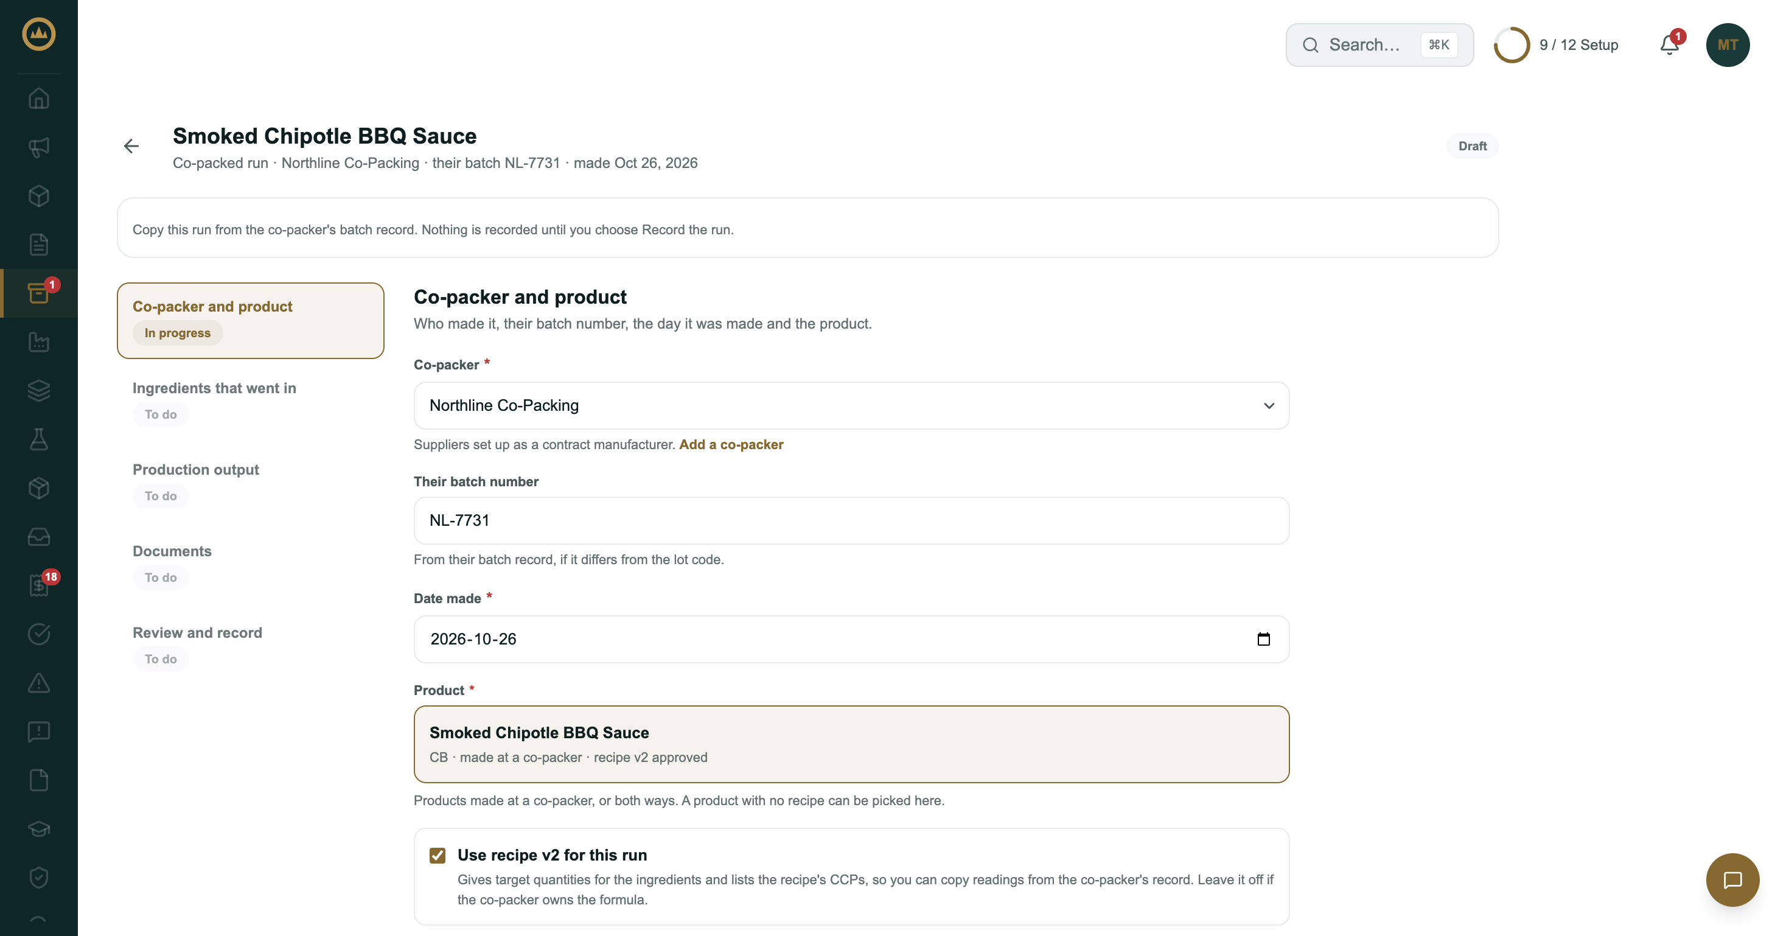Open the warning triangle icon in sidebar
Viewport: 1789px width, 936px height.
point(39,683)
